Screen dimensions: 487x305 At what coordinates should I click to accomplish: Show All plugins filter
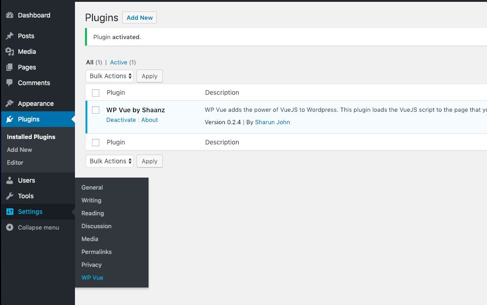(90, 63)
